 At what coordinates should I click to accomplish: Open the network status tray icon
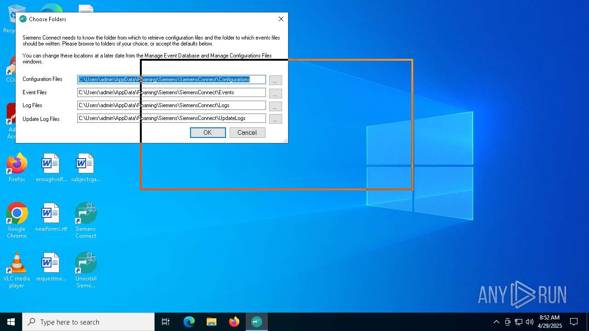pos(519,322)
